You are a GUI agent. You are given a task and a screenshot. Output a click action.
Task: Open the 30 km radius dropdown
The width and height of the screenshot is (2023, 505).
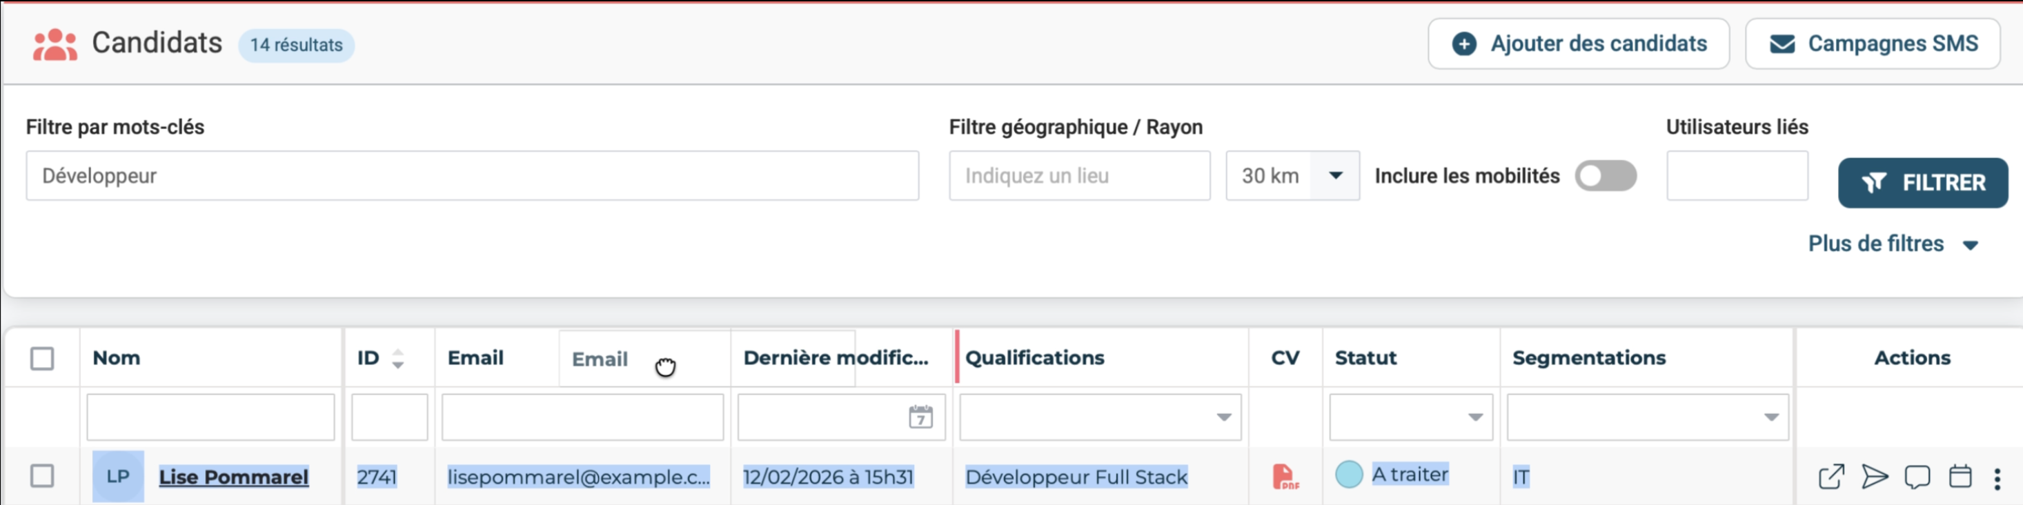[1334, 176]
